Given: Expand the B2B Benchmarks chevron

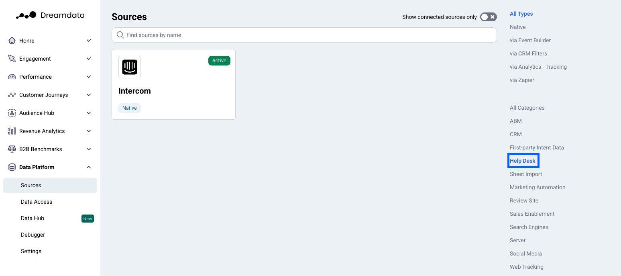Looking at the screenshot, I should 89,149.
